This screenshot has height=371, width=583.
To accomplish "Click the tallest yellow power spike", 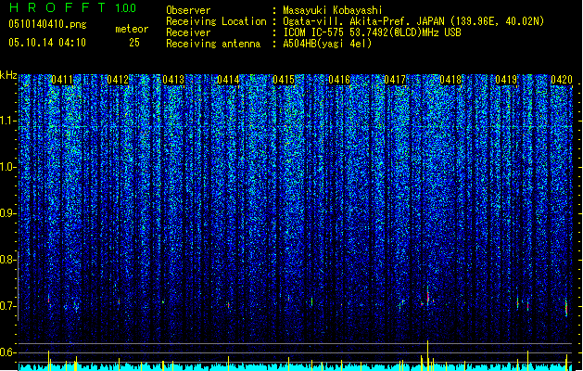I will point(427,355).
